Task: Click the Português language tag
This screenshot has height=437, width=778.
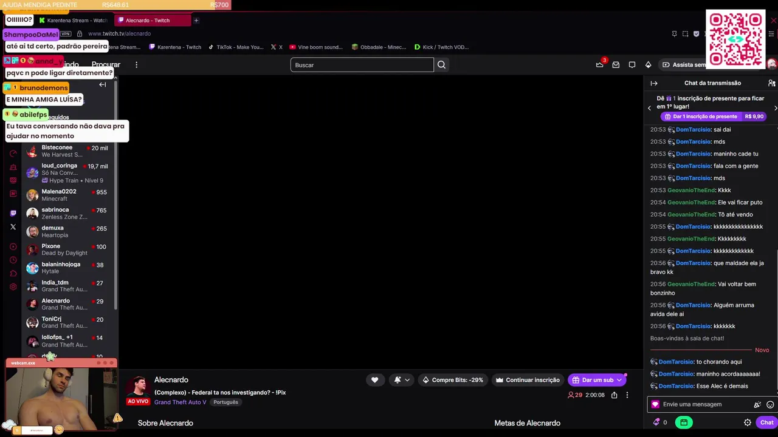Action: click(225, 402)
